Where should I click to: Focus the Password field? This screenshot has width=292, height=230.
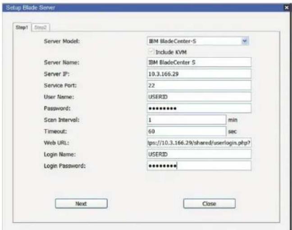point(199,108)
